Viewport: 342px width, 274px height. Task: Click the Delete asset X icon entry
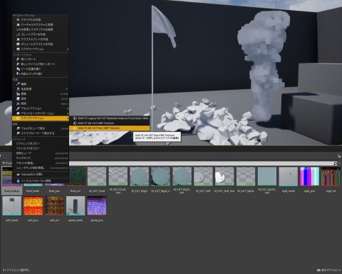[18, 103]
